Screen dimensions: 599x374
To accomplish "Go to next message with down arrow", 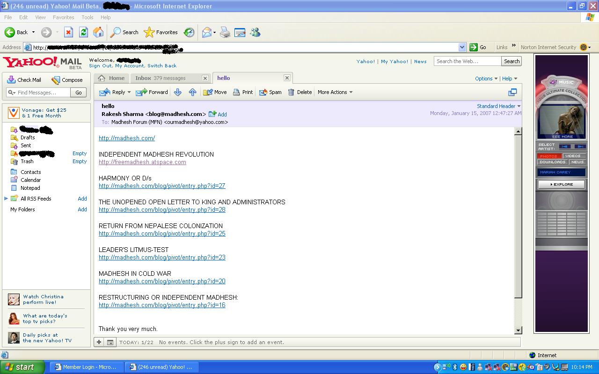I will pos(177,92).
